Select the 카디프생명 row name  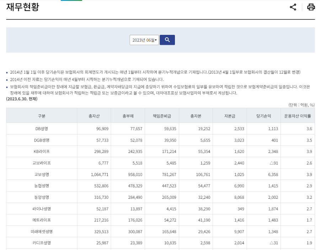[x=42, y=243]
